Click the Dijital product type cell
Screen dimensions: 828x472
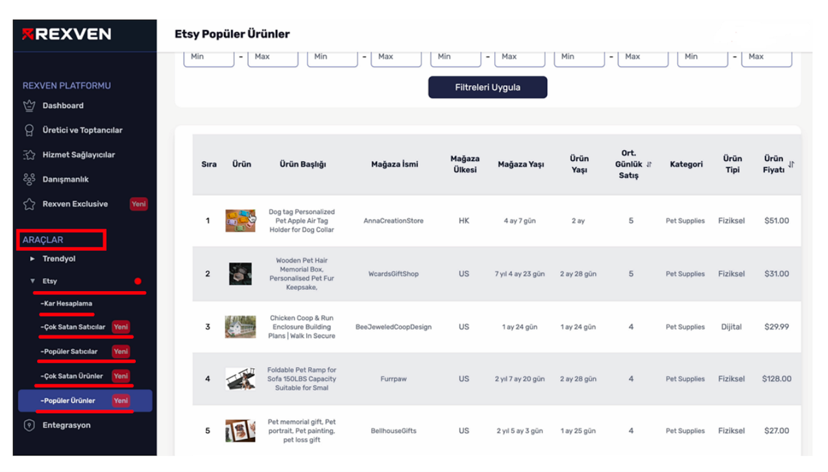click(x=731, y=327)
